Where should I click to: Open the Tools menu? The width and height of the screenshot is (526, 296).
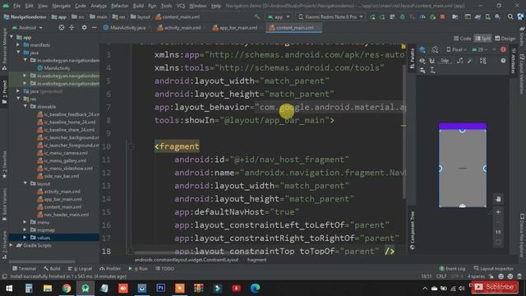[166, 6]
